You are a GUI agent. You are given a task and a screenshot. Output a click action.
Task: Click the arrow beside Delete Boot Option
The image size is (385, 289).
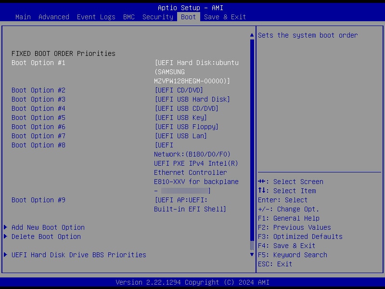[6, 236]
